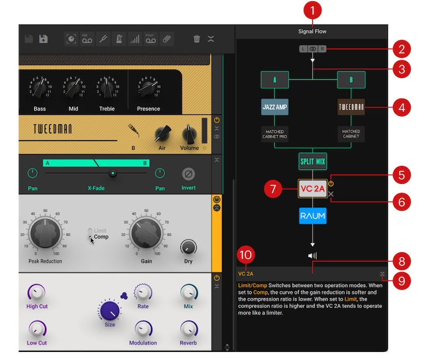Adjust the Tweedman Mid knob
The height and width of the screenshot is (358, 434).
73,89
